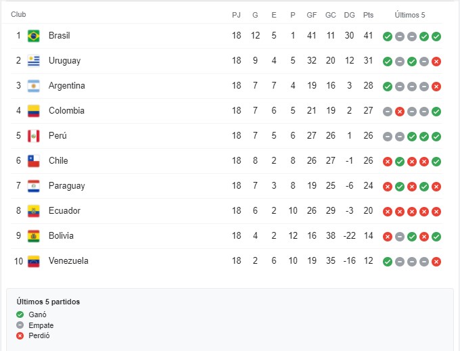Click the Paraguay flag icon
The image size is (460, 351).
pyautogui.click(x=34, y=186)
